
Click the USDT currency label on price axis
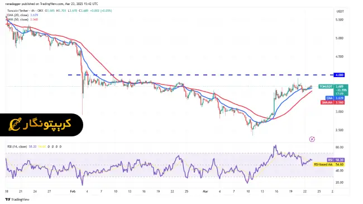pyautogui.click(x=340, y=11)
